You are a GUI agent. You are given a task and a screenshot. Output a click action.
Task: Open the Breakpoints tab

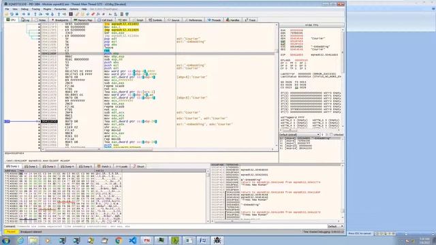(x=60, y=20)
